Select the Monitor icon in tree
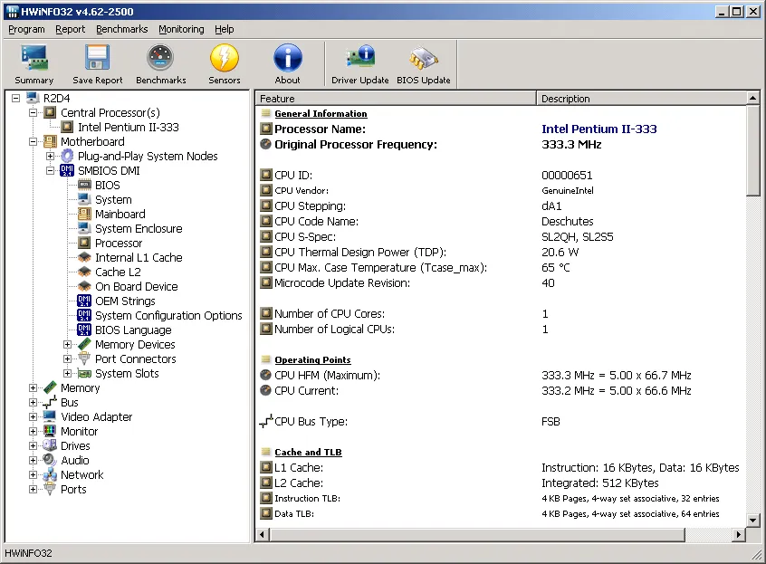The height and width of the screenshot is (564, 766). (50, 431)
